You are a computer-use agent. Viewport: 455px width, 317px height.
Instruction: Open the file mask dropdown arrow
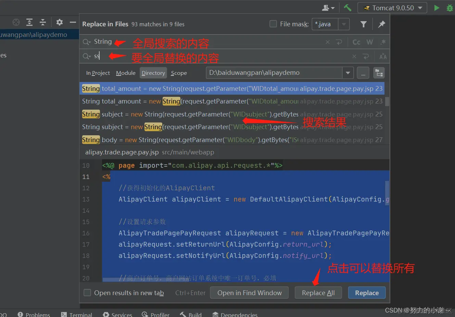point(344,24)
